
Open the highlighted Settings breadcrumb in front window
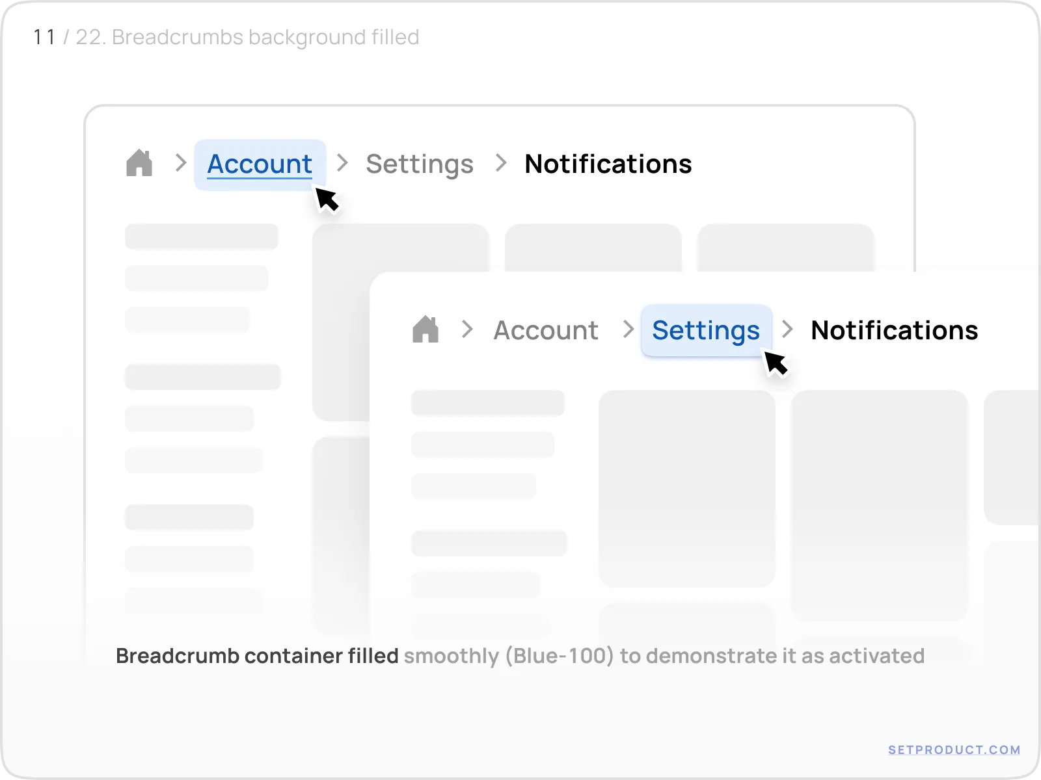[707, 331]
